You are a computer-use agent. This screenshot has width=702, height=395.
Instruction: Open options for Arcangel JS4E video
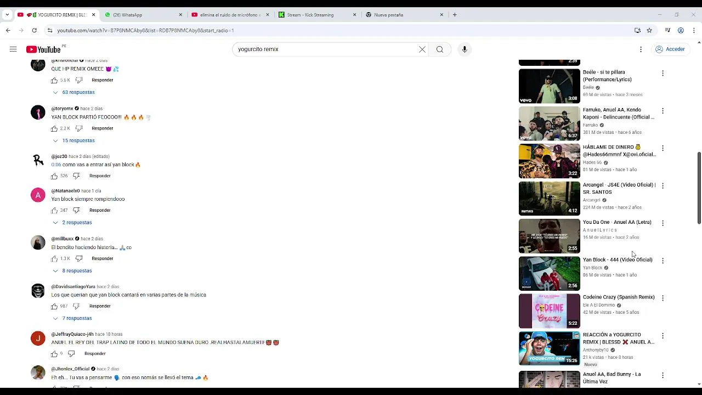click(x=663, y=186)
